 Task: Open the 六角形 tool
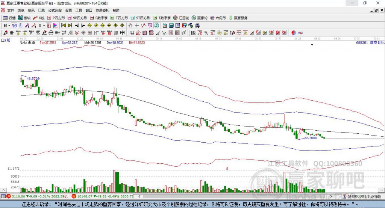pyautogui.click(x=218, y=18)
